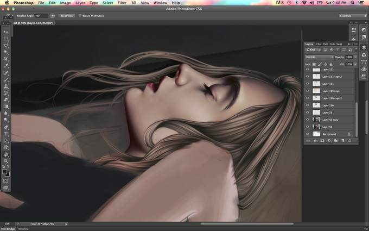Select the Rectangular Marquee tool
The width and height of the screenshot is (369, 231).
6,39
